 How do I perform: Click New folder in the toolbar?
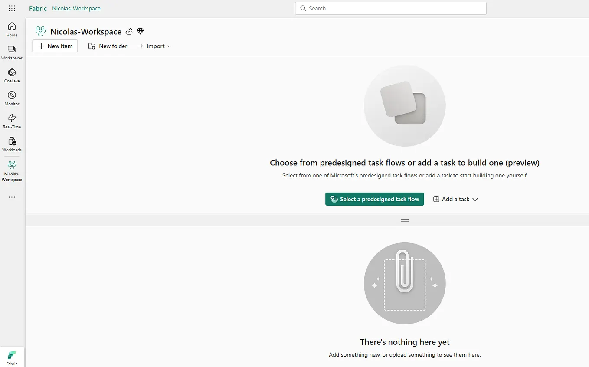click(108, 46)
